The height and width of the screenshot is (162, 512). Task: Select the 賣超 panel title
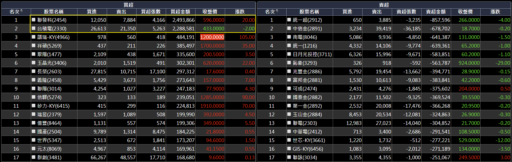pos(384,5)
